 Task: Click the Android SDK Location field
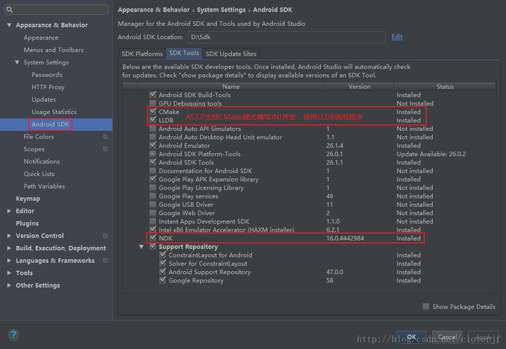287,37
